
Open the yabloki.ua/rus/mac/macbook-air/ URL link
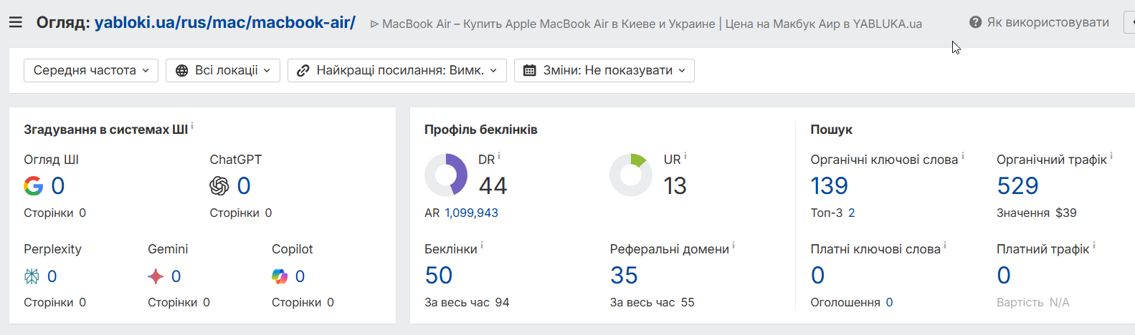tap(224, 23)
